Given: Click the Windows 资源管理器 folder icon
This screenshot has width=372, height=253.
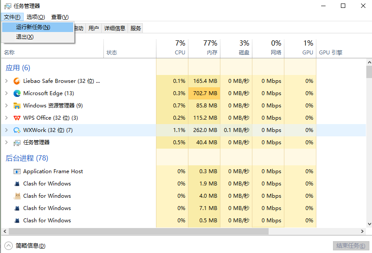Looking at the screenshot, I should pyautogui.click(x=17, y=106).
